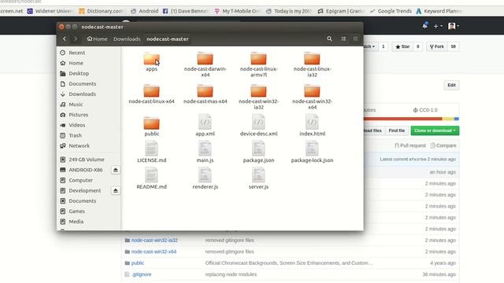The height and width of the screenshot is (283, 504).
Task: Go forward in the file manager
Action: tap(76, 39)
